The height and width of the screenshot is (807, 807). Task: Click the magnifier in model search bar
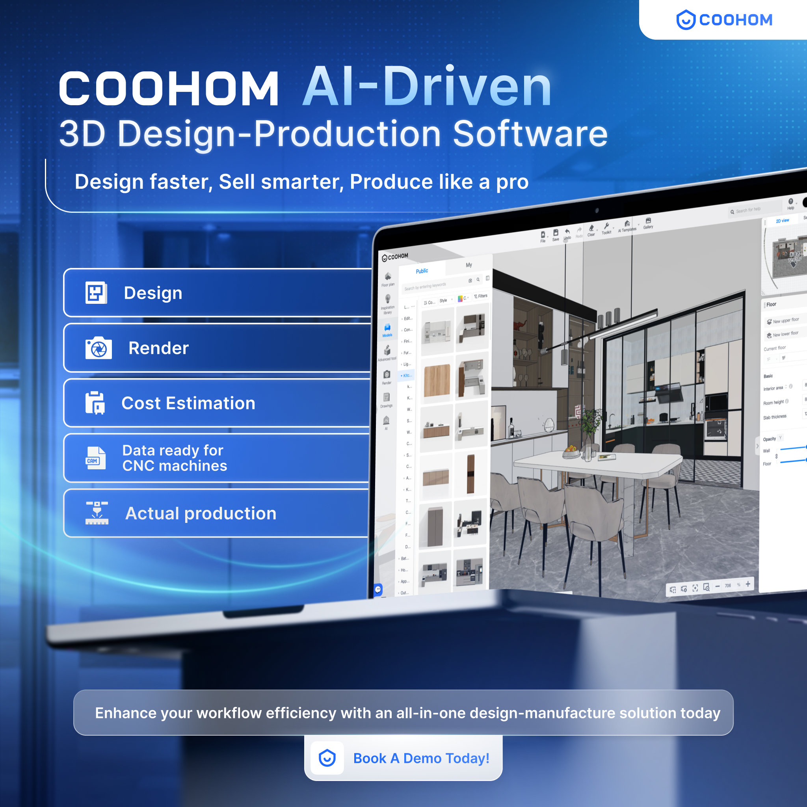pos(478,279)
